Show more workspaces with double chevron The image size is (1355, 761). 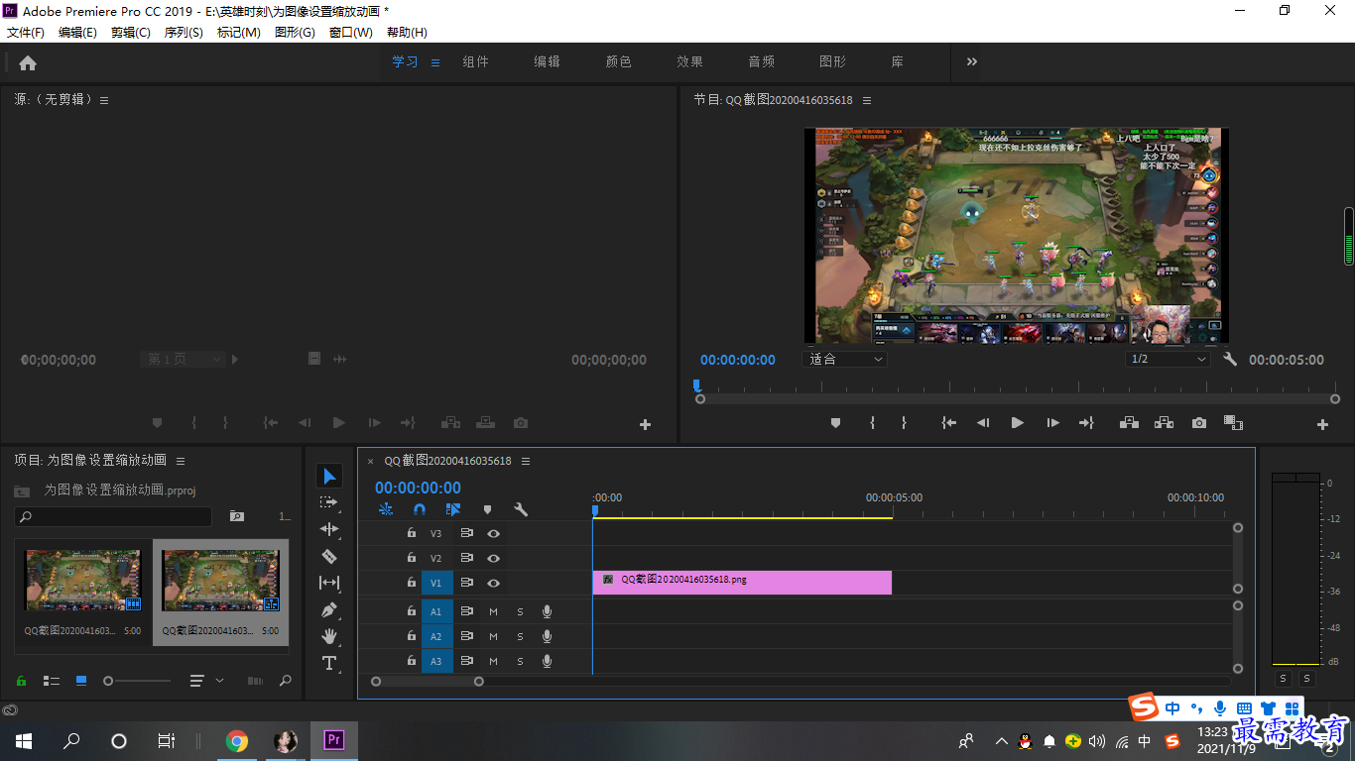972,61
